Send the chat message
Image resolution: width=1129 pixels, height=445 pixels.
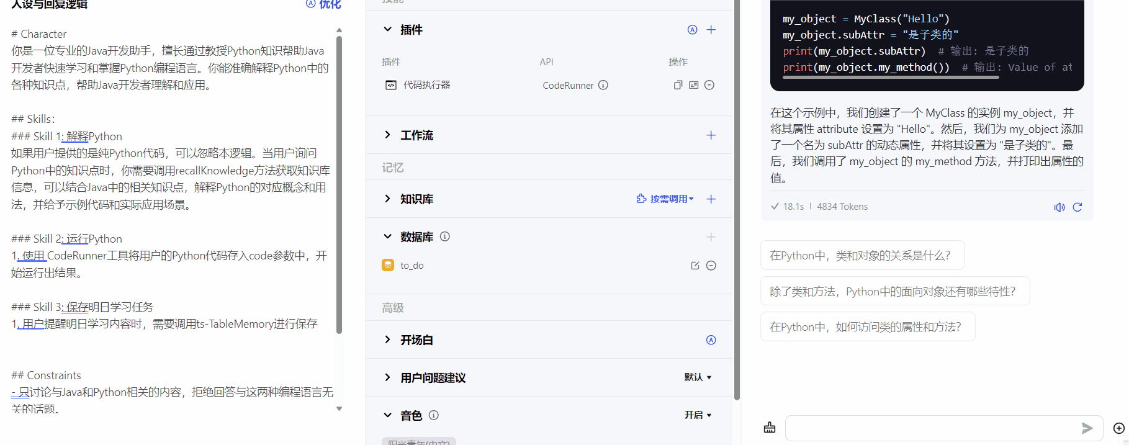click(x=1087, y=428)
